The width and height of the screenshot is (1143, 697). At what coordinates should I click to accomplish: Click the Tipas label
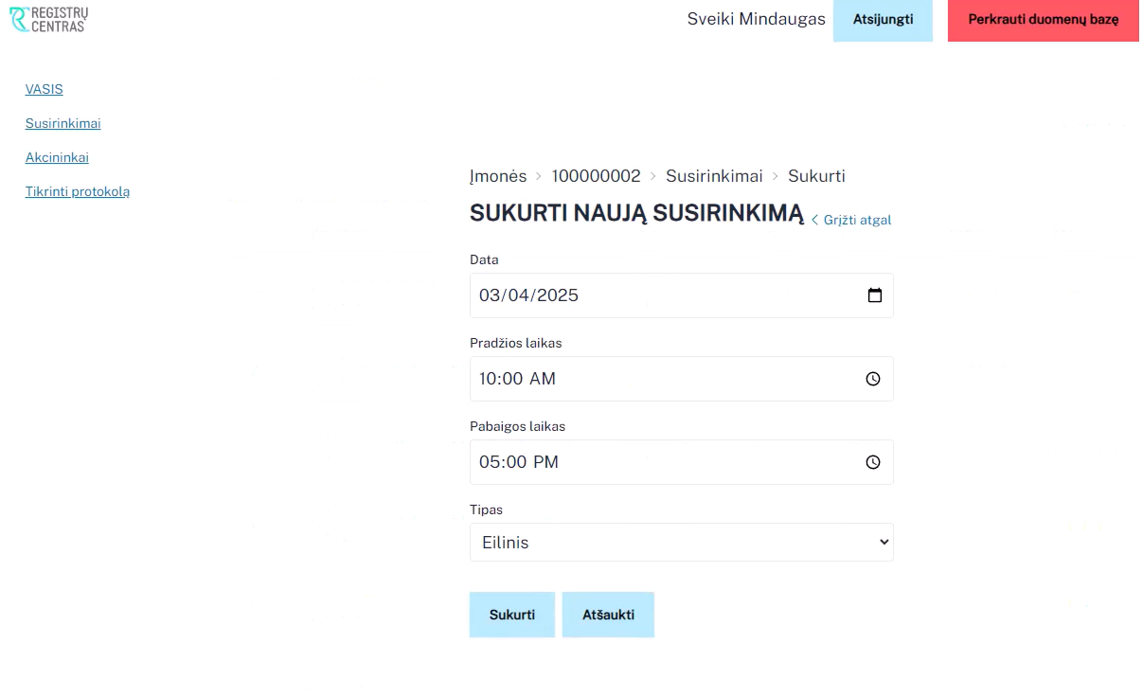487,509
